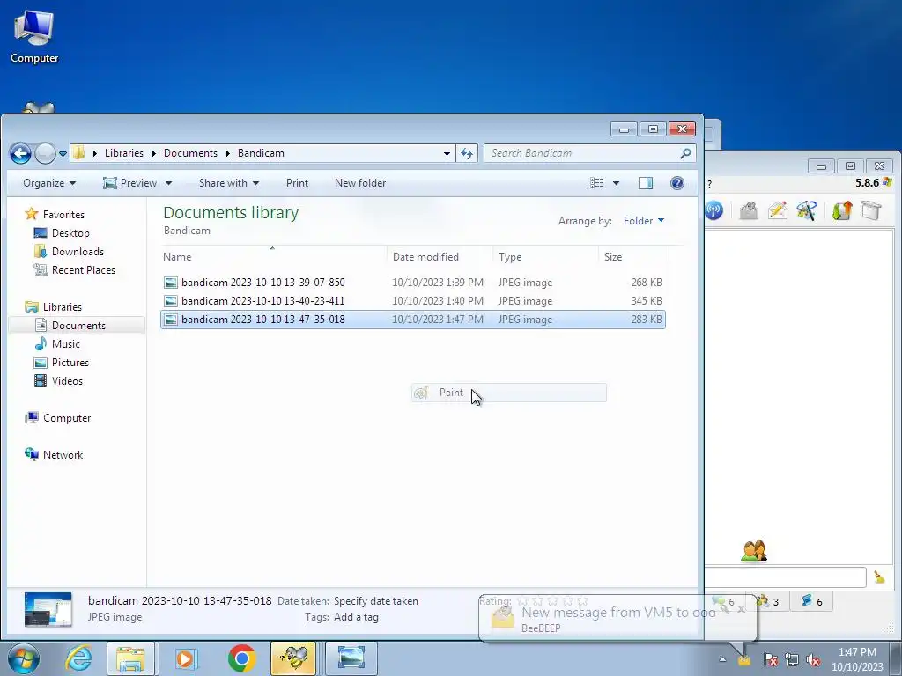
Task: Click the BeeBEEP broom clear icon
Action: pyautogui.click(x=879, y=577)
